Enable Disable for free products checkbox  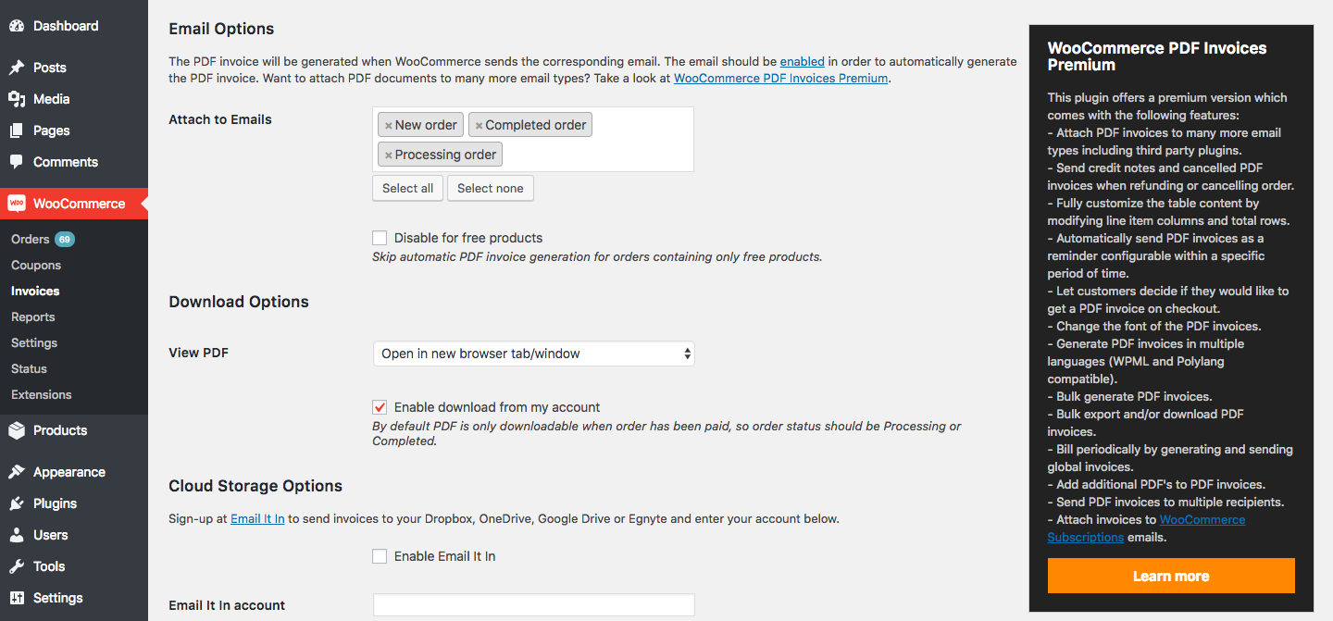coord(380,238)
